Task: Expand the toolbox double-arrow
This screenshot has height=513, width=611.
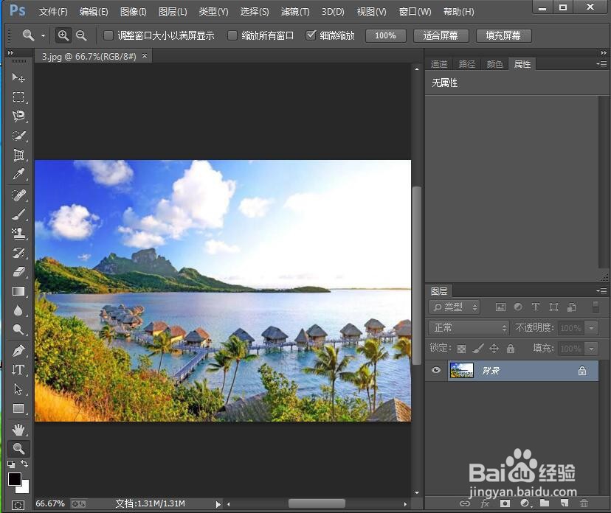Action: (x=10, y=52)
